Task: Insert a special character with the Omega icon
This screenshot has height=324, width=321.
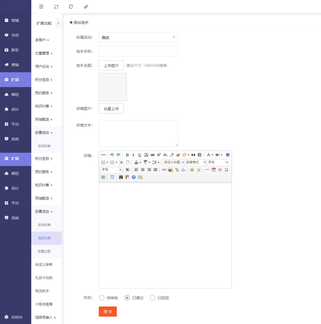Action: (226, 170)
